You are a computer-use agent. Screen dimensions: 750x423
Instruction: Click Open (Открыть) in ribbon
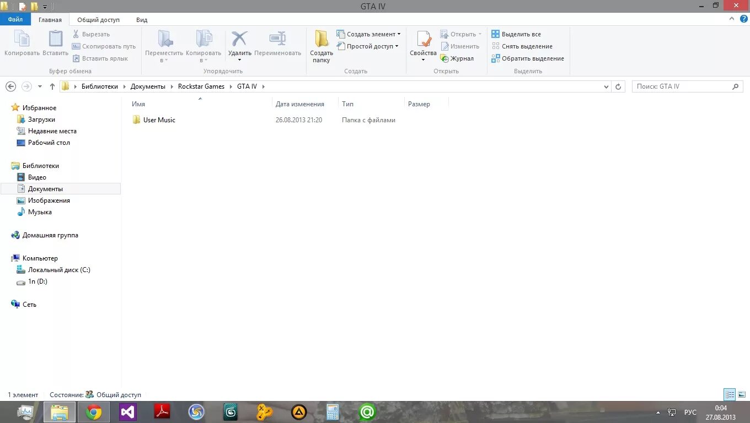[x=461, y=34]
